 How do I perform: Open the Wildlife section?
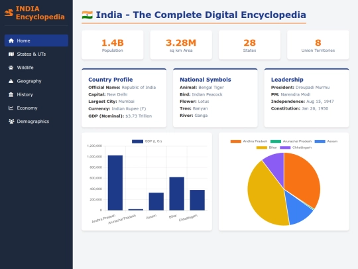pos(36,68)
